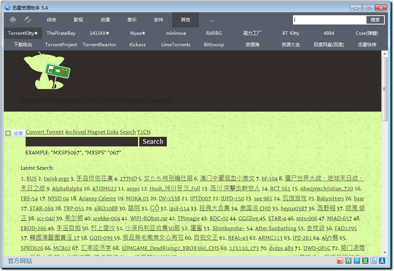
Task: Open latest search link WIFI-RObot.rar
Action: (x=149, y=219)
